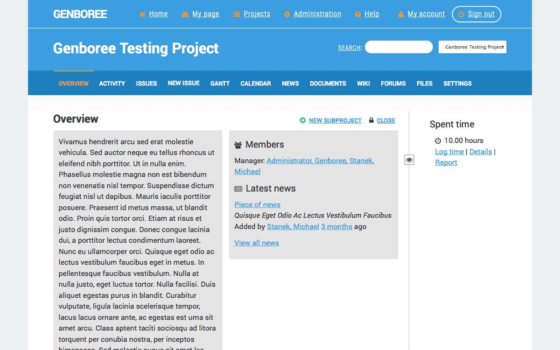
Task: Open the Genboree Testing Project dropdown
Action: pyautogui.click(x=472, y=47)
